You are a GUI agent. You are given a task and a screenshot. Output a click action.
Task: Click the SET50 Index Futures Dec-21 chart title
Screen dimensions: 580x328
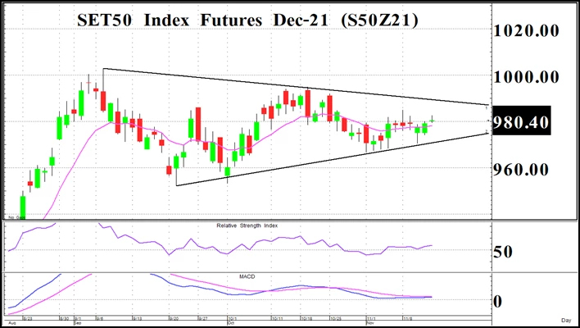247,20
